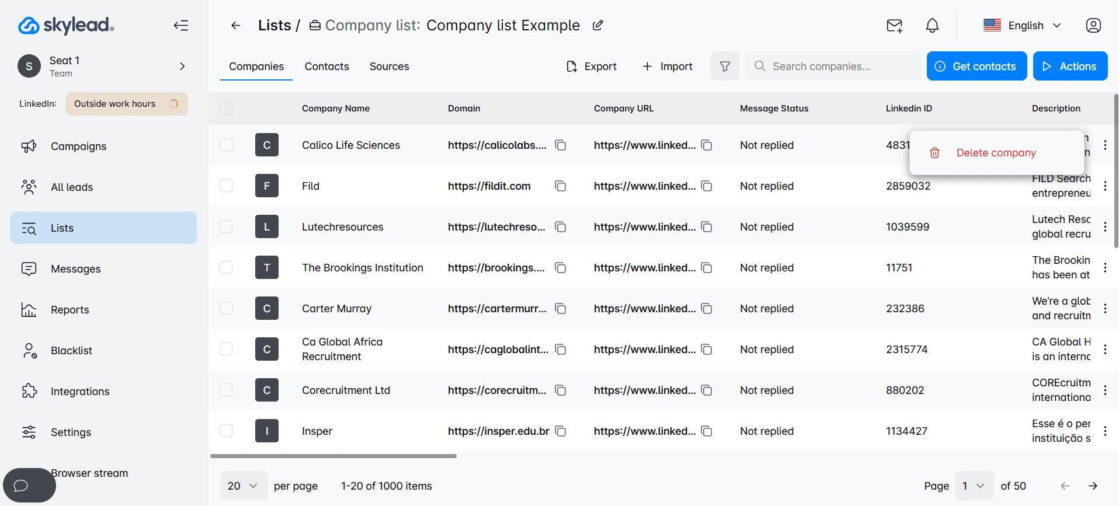
Task: Open Integrations in the sidebar
Action: [x=103, y=392]
